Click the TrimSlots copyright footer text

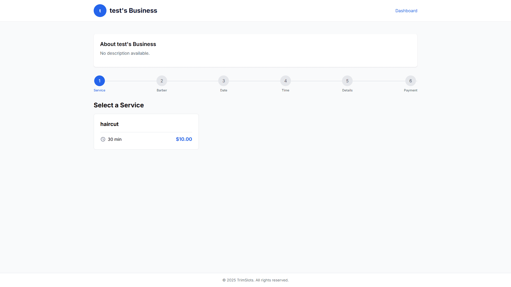point(256,280)
